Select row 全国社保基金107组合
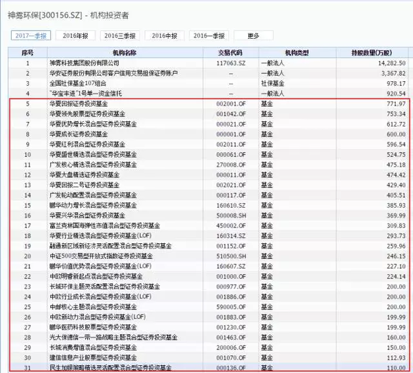Image resolution: width=413 pixels, height=373 pixels. point(208,83)
